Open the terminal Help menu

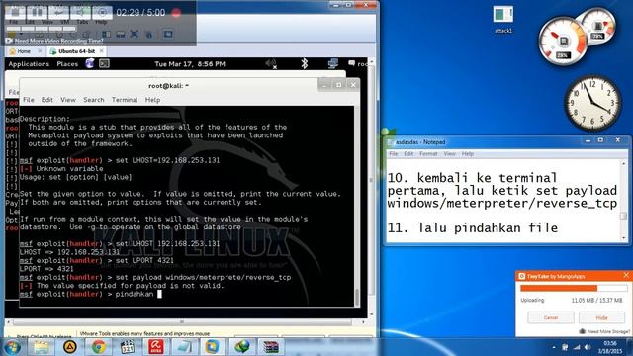pos(152,100)
